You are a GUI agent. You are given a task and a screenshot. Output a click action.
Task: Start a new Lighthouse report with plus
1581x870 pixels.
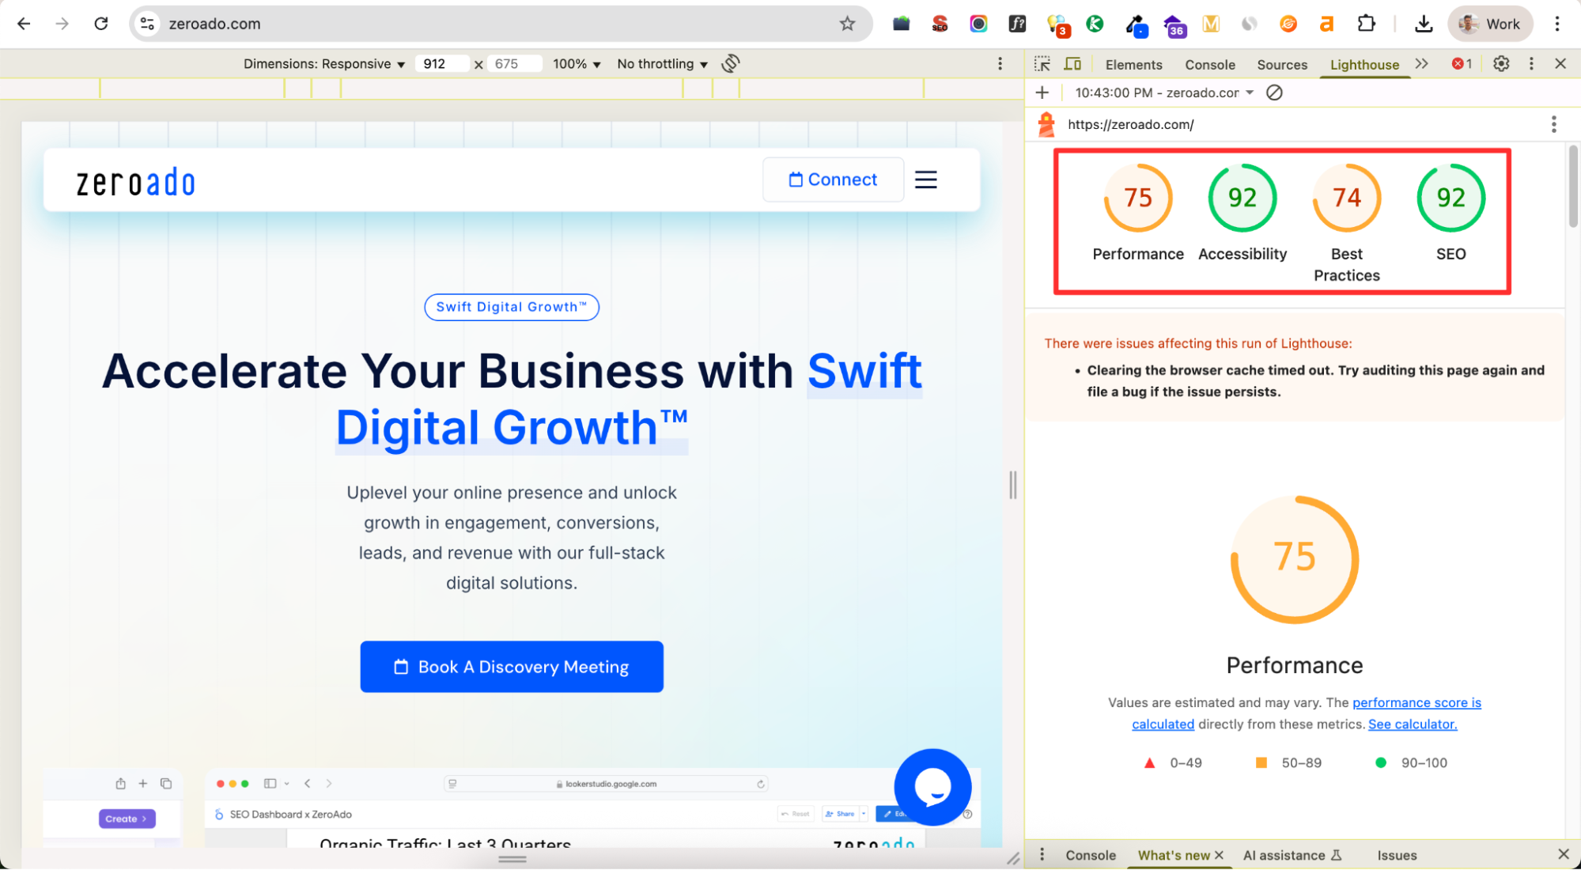point(1042,93)
